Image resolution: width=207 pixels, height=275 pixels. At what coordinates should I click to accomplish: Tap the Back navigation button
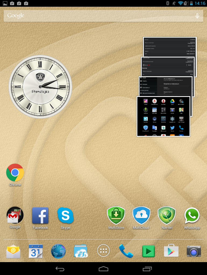60,269
